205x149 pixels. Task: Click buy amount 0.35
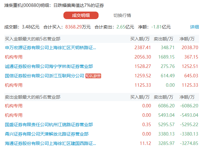(147, 125)
